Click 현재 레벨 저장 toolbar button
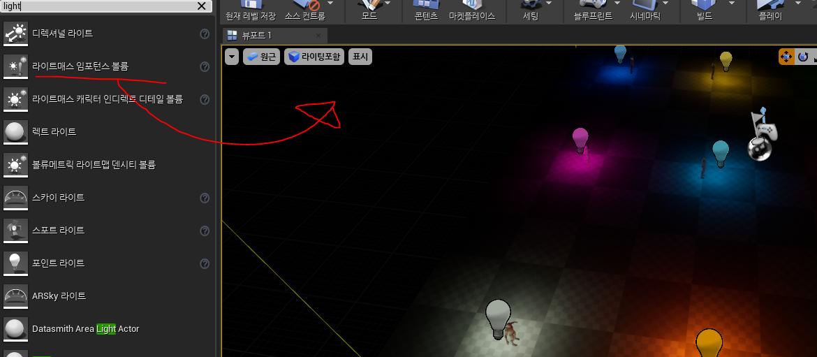The image size is (817, 357). [x=251, y=11]
